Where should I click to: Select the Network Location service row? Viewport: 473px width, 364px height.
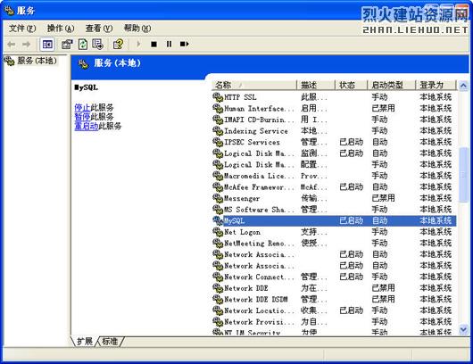334,310
